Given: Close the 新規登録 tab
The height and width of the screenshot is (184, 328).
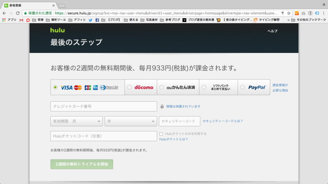Looking at the screenshot, I should [x=53, y=6].
